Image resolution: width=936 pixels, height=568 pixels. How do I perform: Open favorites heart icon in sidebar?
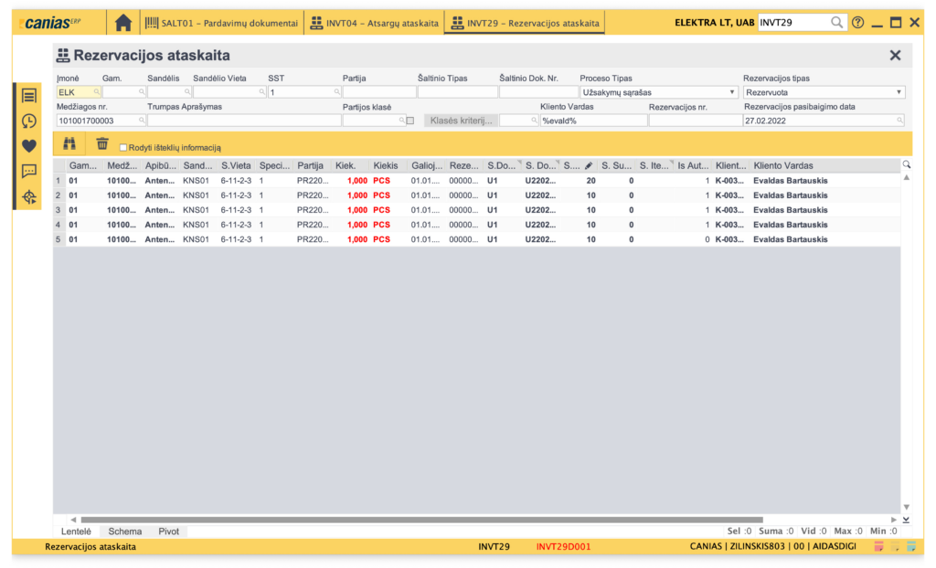point(29,146)
